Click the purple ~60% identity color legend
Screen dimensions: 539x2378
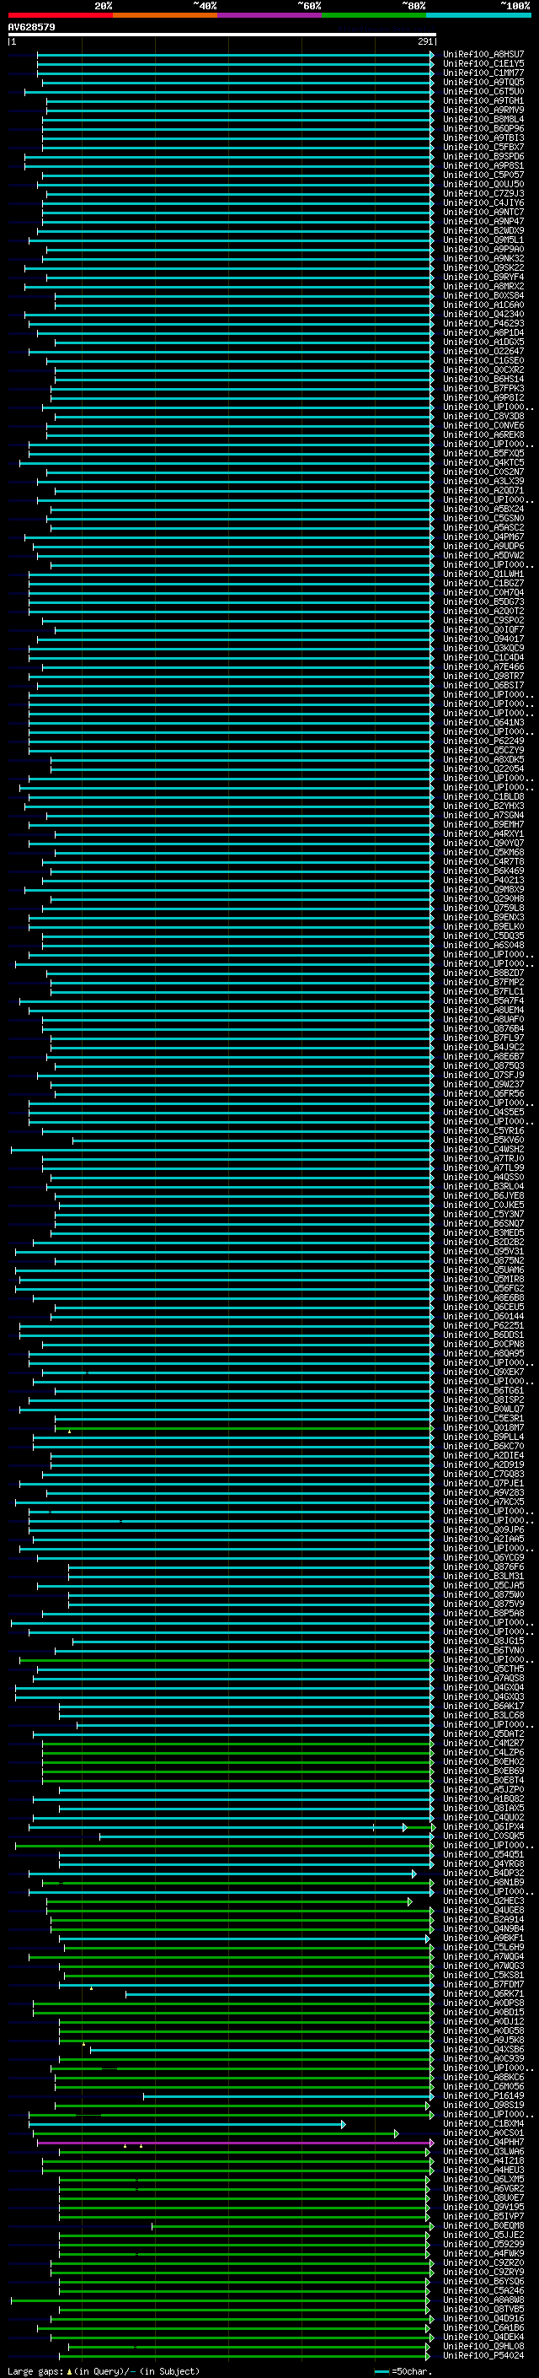pos(269,15)
